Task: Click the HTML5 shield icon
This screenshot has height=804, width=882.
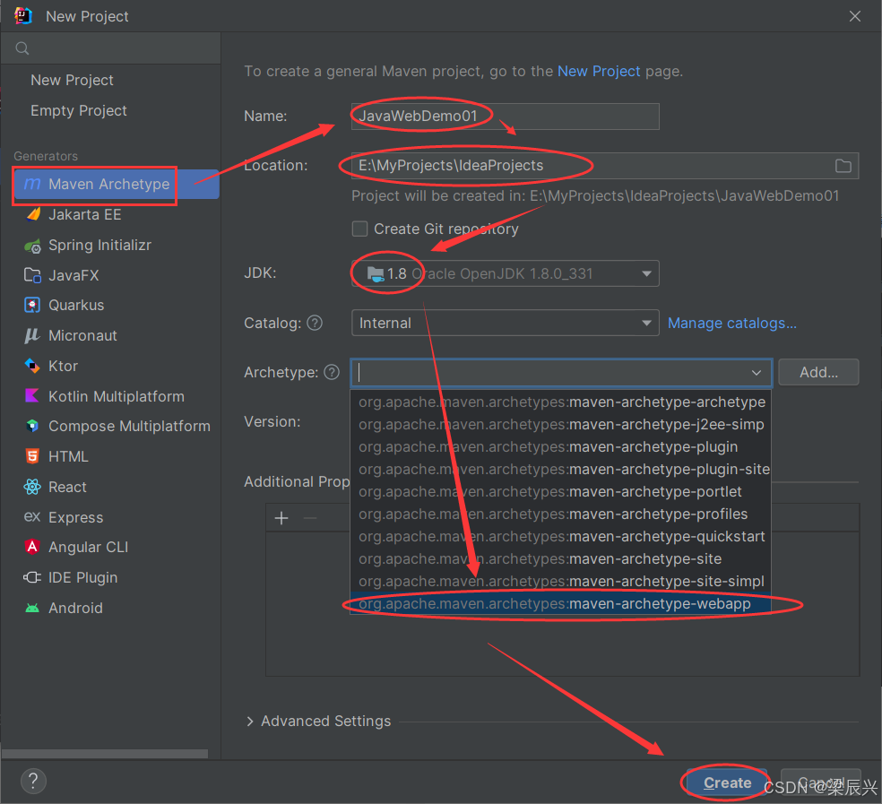Action: click(x=32, y=456)
